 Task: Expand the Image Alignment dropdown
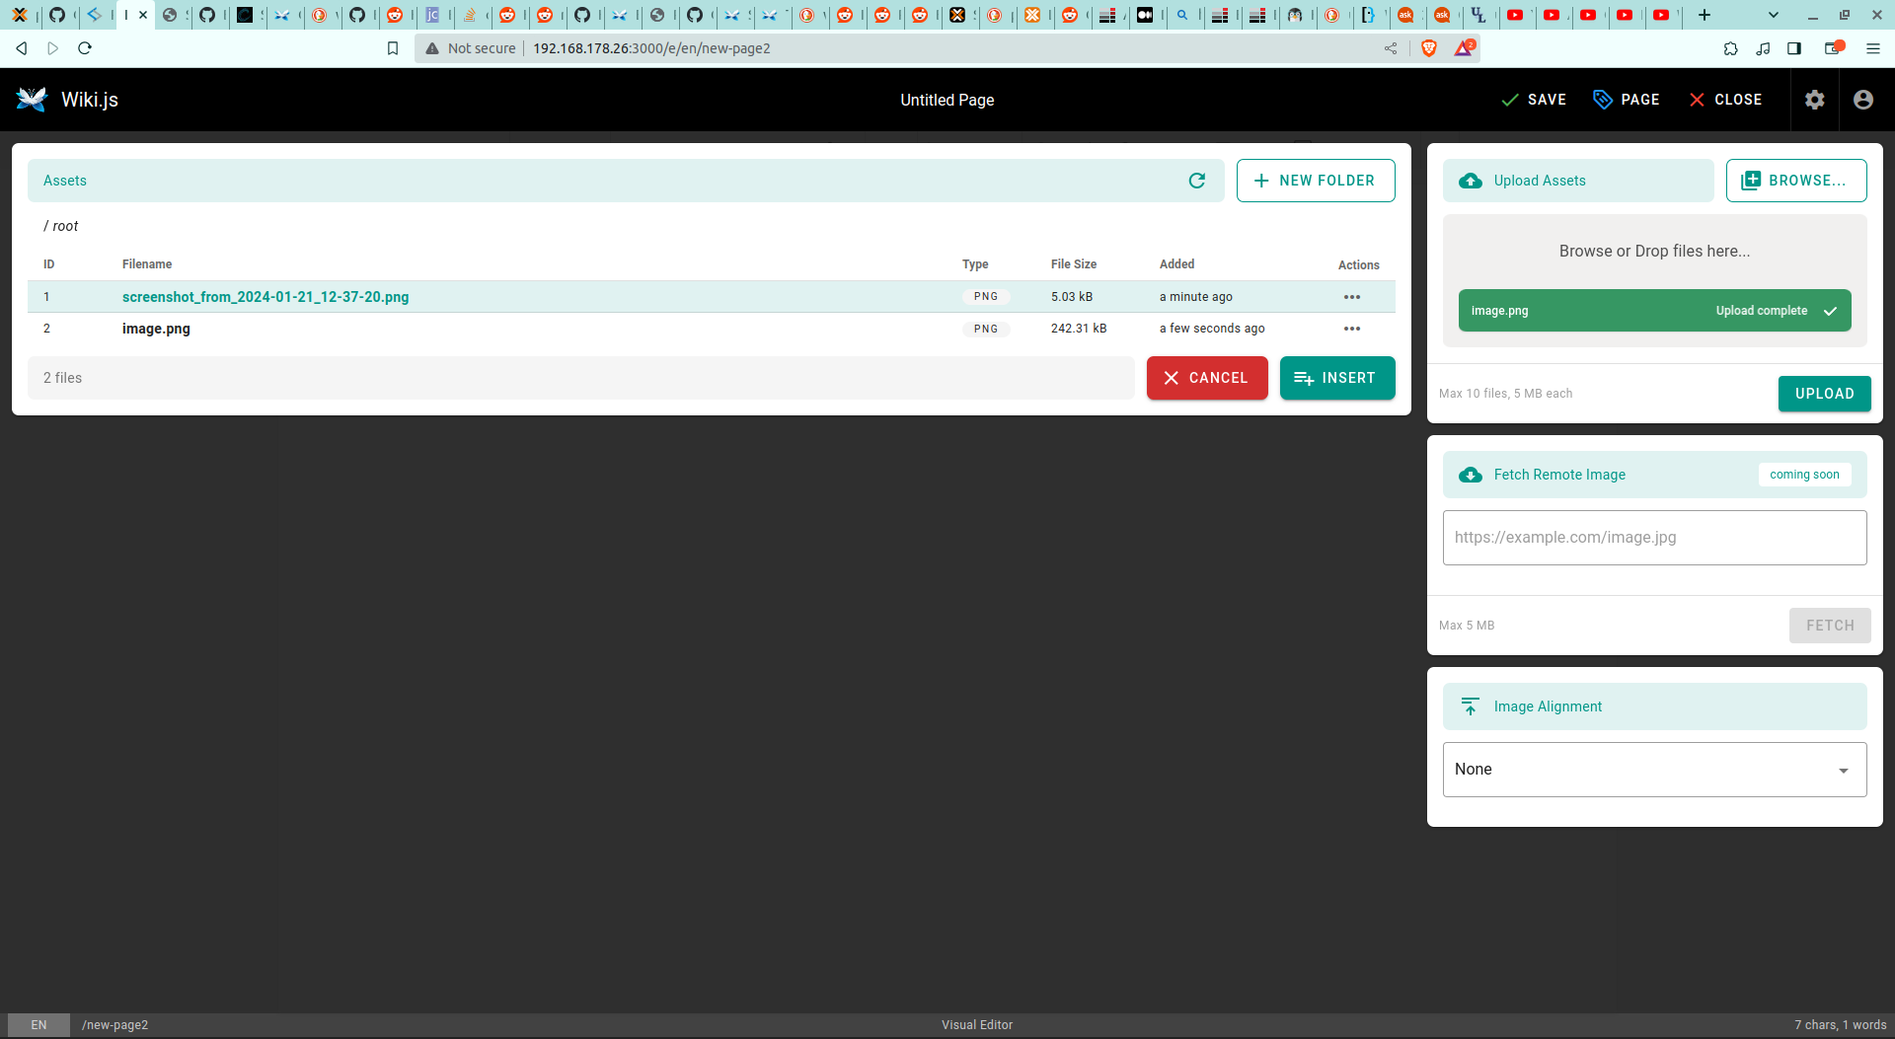1653,770
